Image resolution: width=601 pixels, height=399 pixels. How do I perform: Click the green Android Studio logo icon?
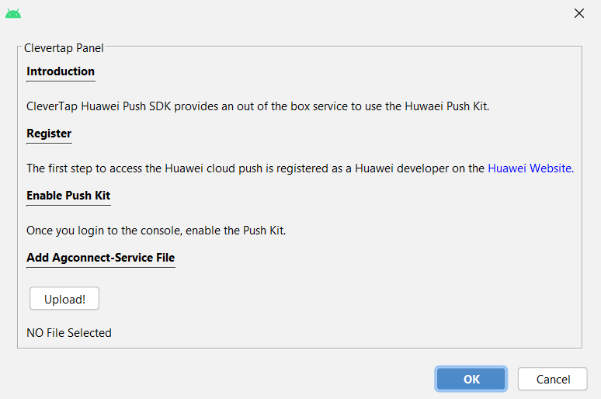point(13,14)
